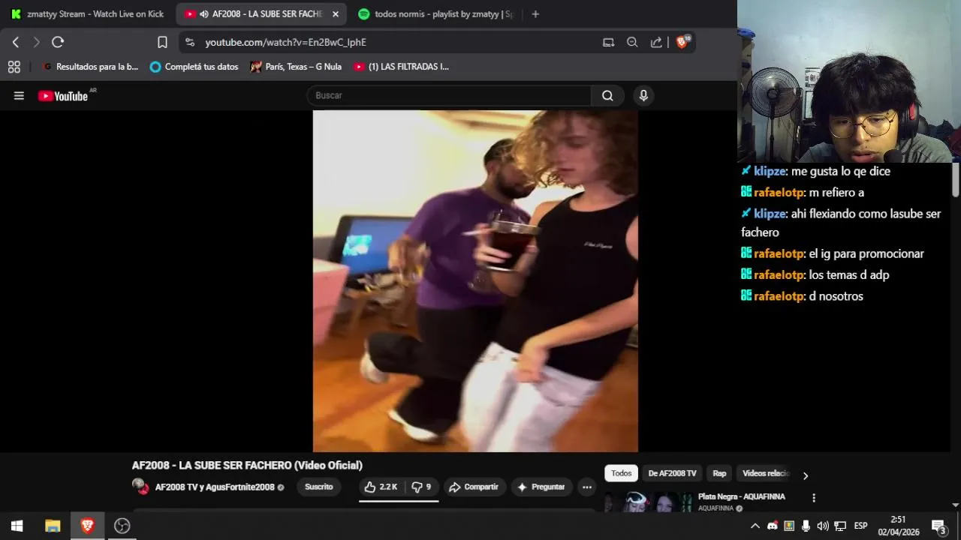Open Windows Start menu

coord(17,526)
